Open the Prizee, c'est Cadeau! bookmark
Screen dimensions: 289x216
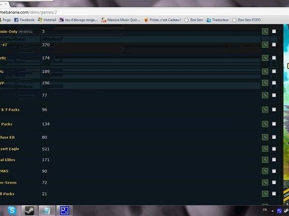point(163,20)
